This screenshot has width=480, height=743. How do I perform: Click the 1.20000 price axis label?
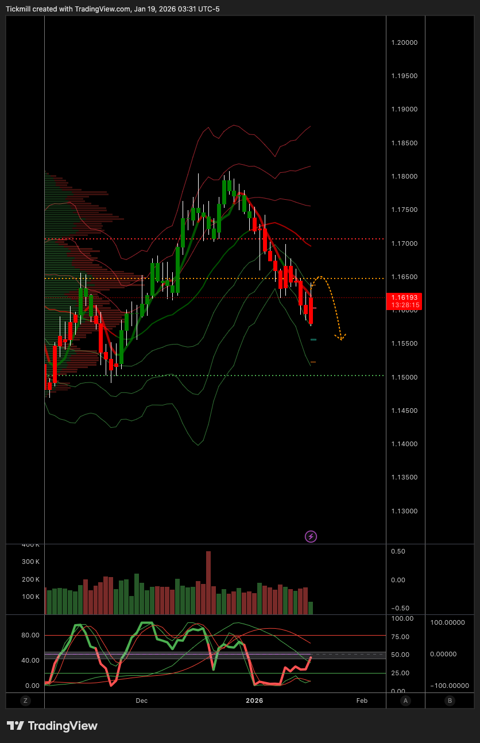(405, 42)
